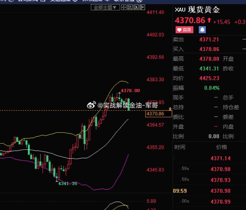Click the 4341.35 low marker on chart
Image resolution: width=246 pixels, height=210 pixels.
68,183
